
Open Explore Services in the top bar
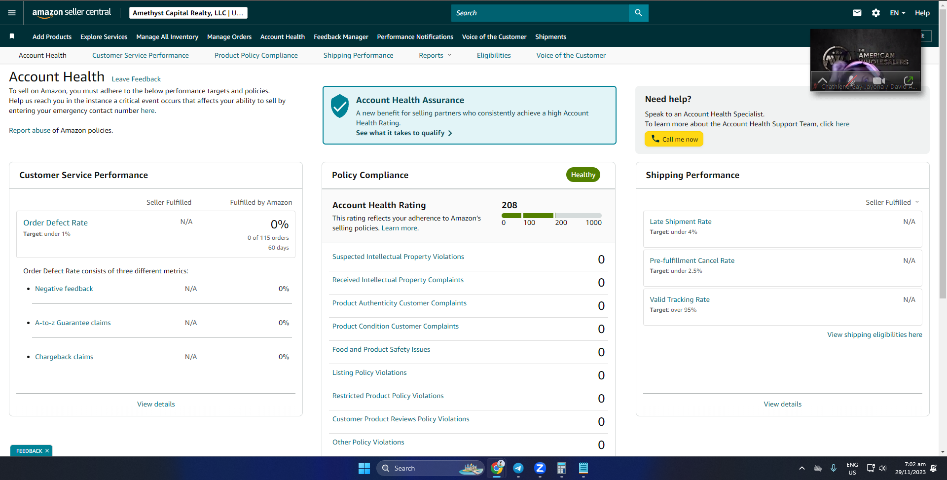(x=104, y=37)
